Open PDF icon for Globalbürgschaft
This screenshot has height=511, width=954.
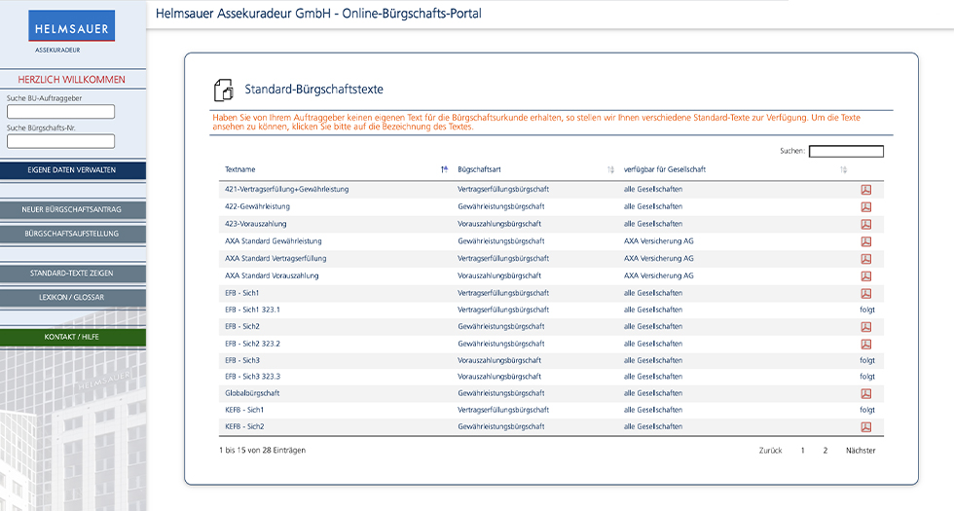(x=865, y=393)
